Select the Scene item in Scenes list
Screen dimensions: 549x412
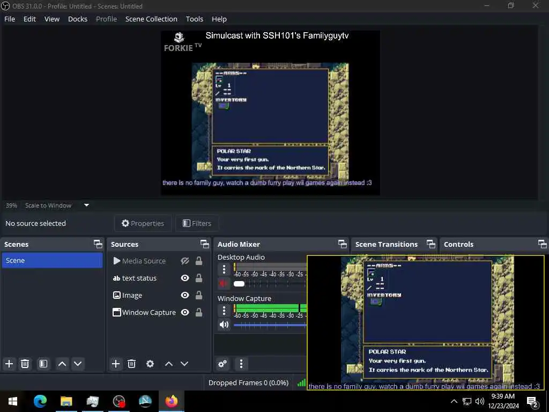(52, 261)
